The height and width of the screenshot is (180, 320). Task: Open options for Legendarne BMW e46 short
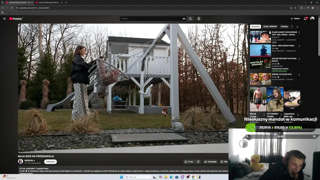coord(298,115)
